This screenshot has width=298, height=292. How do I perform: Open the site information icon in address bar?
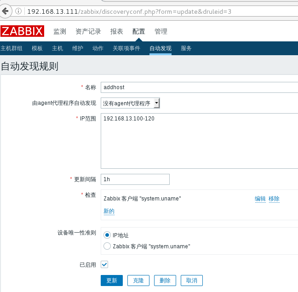point(18,11)
